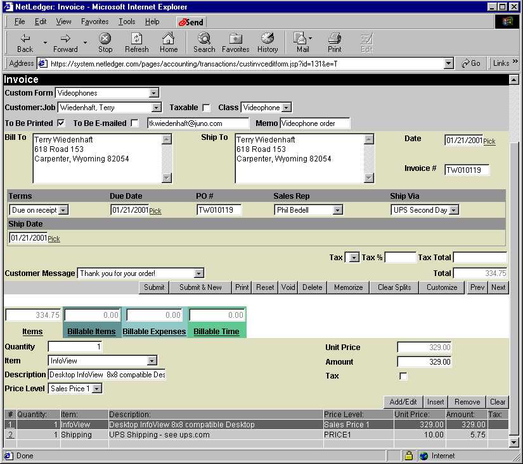Open the Terms dropdown
This screenshot has width=523, height=464.
pos(63,210)
